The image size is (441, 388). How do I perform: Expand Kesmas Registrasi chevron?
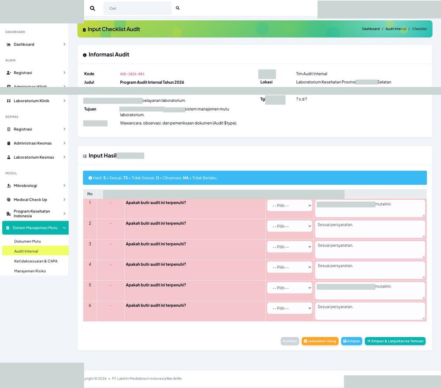point(64,129)
